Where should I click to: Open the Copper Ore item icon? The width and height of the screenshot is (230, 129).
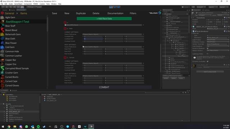[x=2, y=64]
